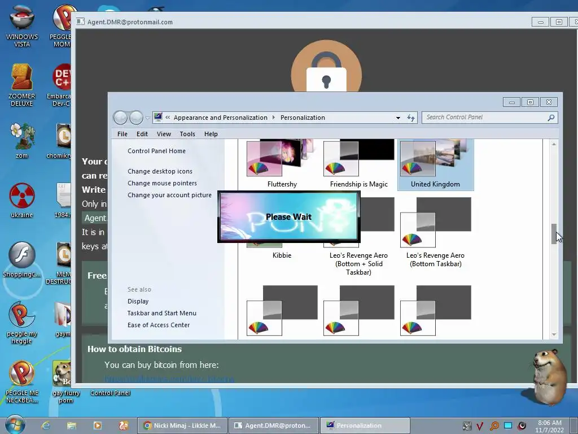Viewport: 578px width, 434px height.
Task: Open the ukraine radiation desktop icon
Action: [x=22, y=199]
